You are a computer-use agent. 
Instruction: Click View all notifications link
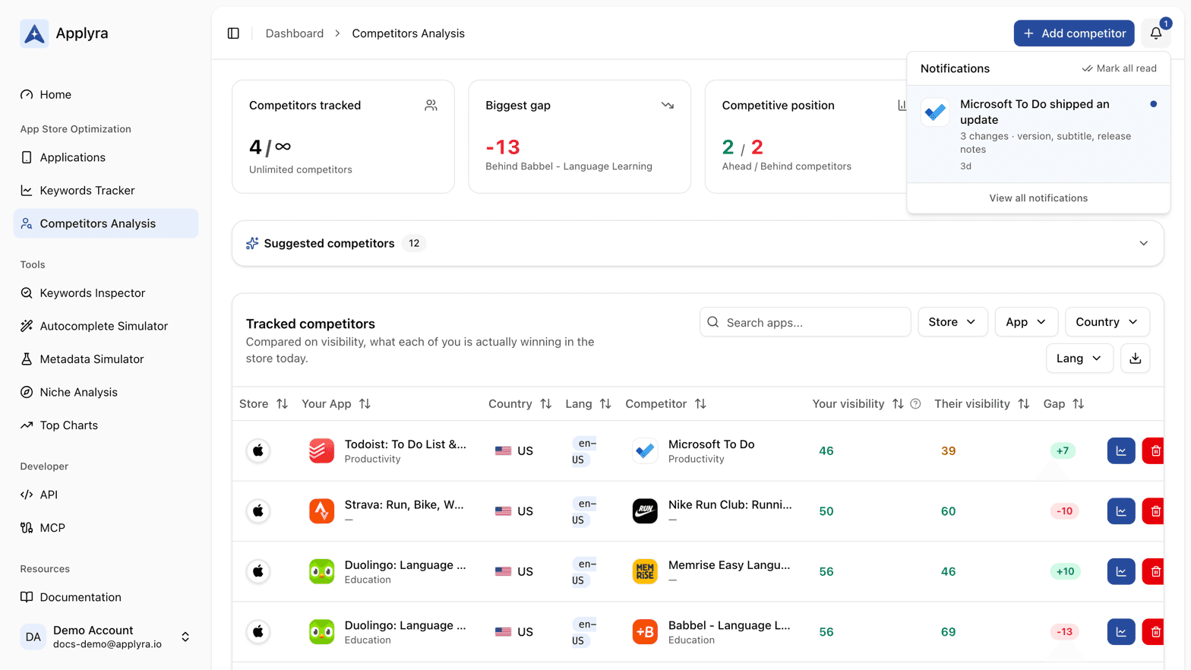pos(1038,198)
